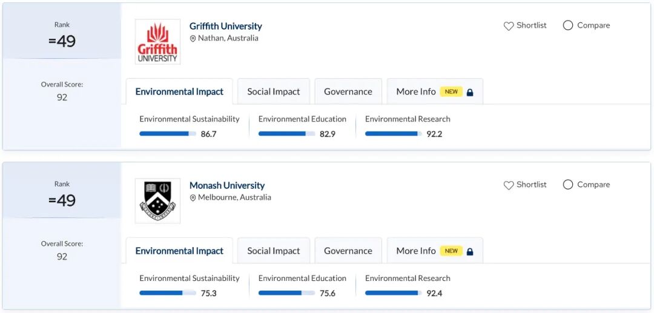The image size is (654, 313).
Task: Click the Monash University crest logo
Action: (x=157, y=201)
